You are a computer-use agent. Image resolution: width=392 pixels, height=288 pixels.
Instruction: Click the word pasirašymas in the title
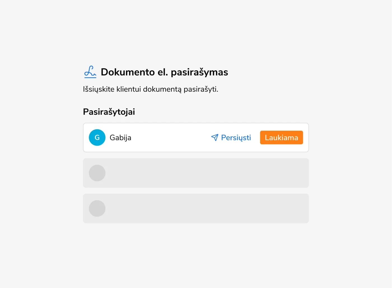click(x=199, y=72)
